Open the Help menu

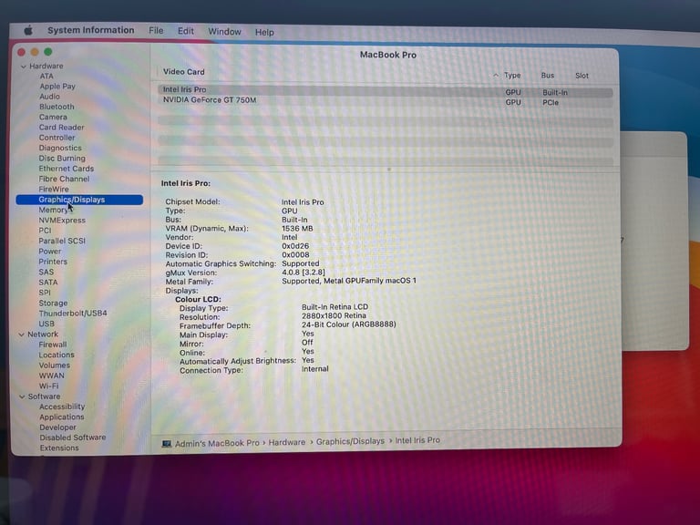tap(264, 32)
